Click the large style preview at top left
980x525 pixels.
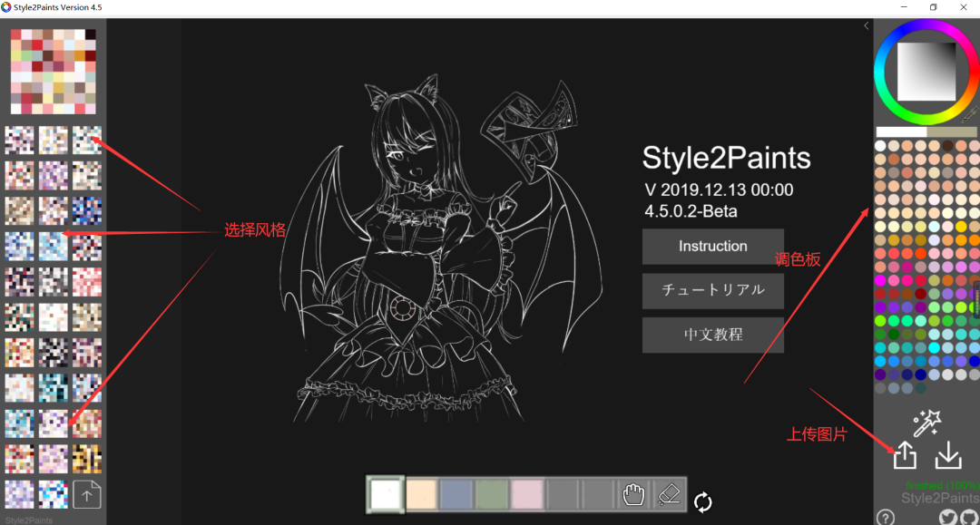54,71
